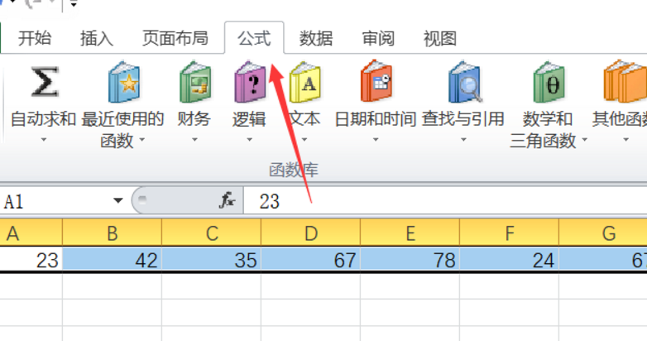Expand the 逻辑 dropdown arrow
The image size is (647, 341).
click(x=249, y=140)
